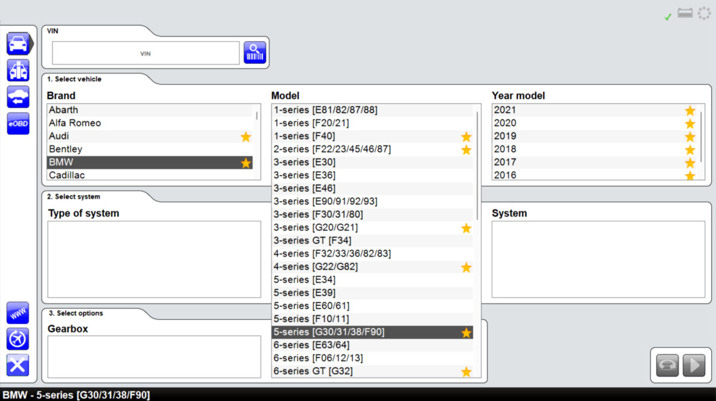Launch the eOBD function
This screenshot has width=716, height=401.
[18, 124]
